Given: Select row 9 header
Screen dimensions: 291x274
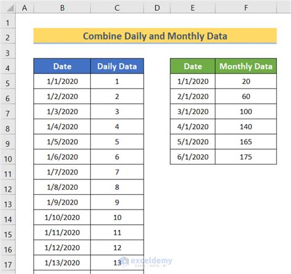Looking at the screenshot, I should click(7, 142).
